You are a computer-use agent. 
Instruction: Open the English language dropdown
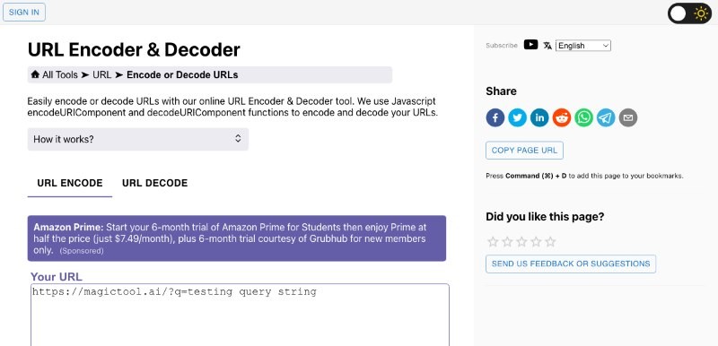(x=582, y=46)
